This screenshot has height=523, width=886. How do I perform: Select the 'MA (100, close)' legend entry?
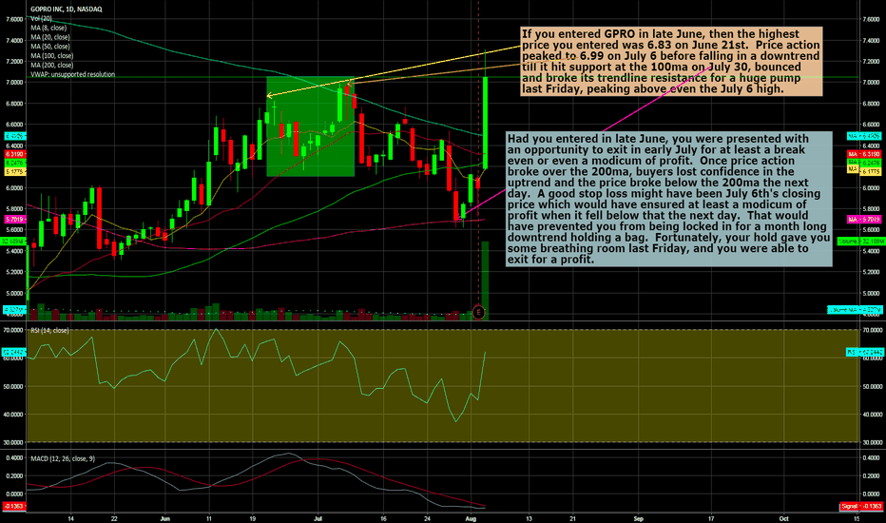(52, 55)
